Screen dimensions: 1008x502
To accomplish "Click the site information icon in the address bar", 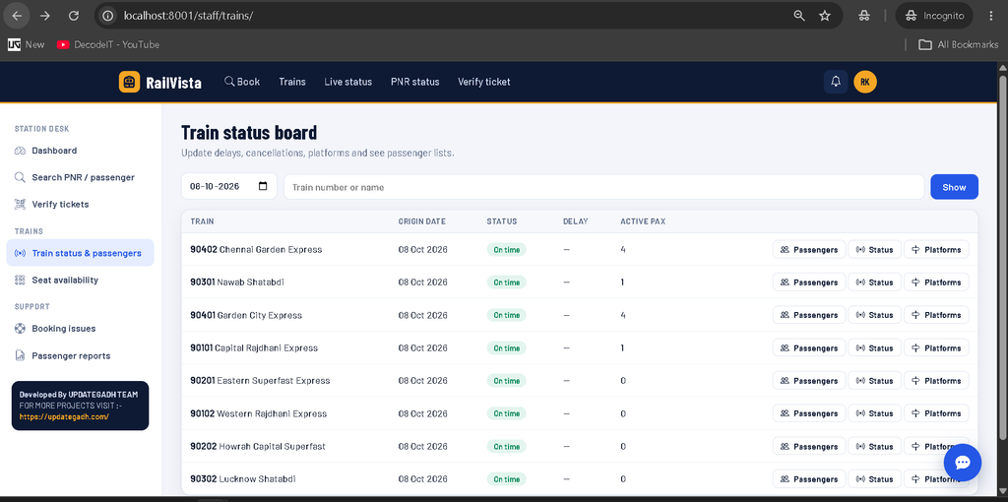I will [x=108, y=16].
